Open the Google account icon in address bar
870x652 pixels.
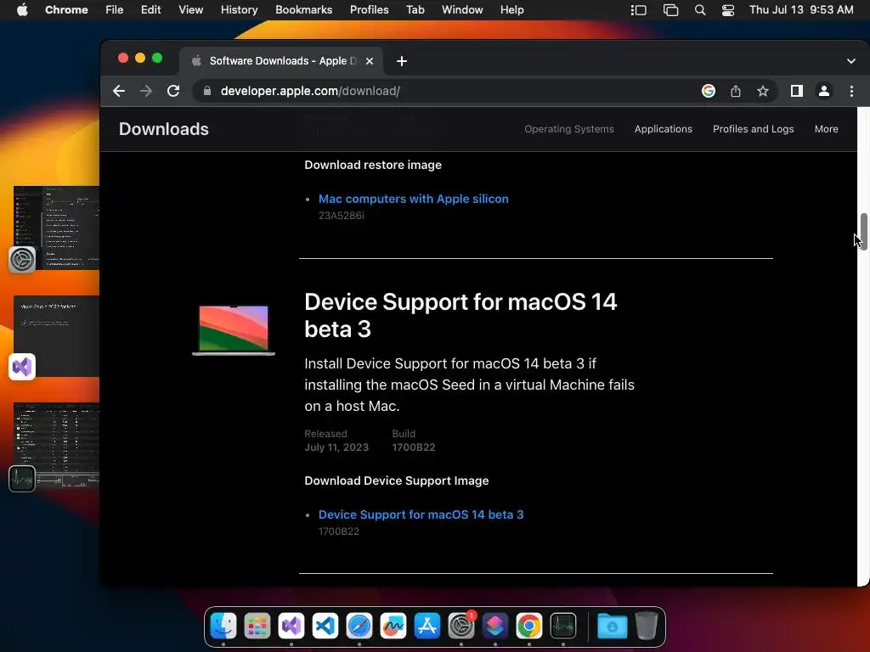[709, 91]
